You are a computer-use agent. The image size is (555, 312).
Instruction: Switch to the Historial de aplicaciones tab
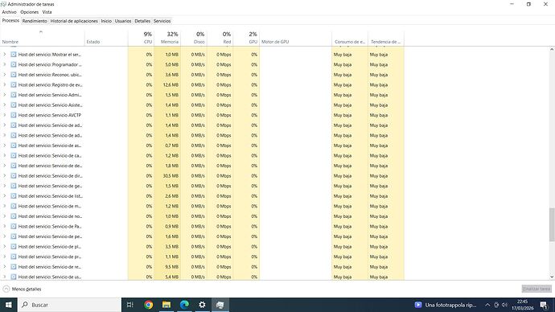74,21
